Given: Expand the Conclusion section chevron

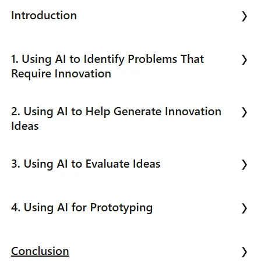Looking at the screenshot, I should pyautogui.click(x=244, y=252).
